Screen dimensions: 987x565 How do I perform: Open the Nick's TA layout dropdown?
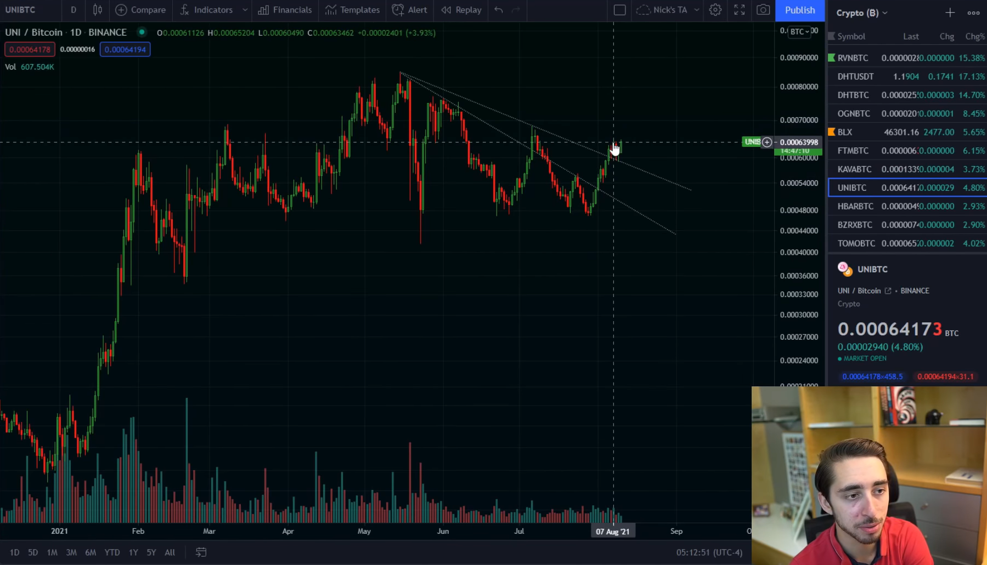696,10
